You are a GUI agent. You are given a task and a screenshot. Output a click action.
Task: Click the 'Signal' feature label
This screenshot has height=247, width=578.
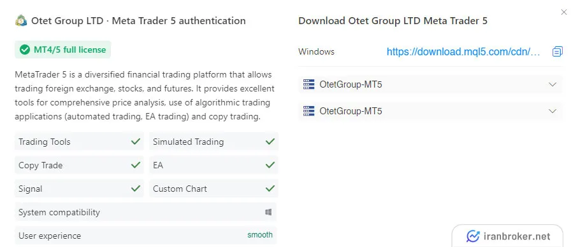point(30,189)
